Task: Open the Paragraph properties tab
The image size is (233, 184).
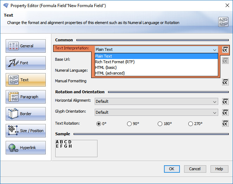Action: pos(26,97)
